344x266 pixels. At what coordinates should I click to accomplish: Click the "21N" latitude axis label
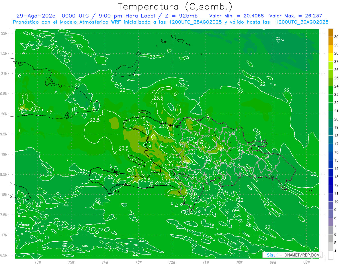(x=5, y=74)
